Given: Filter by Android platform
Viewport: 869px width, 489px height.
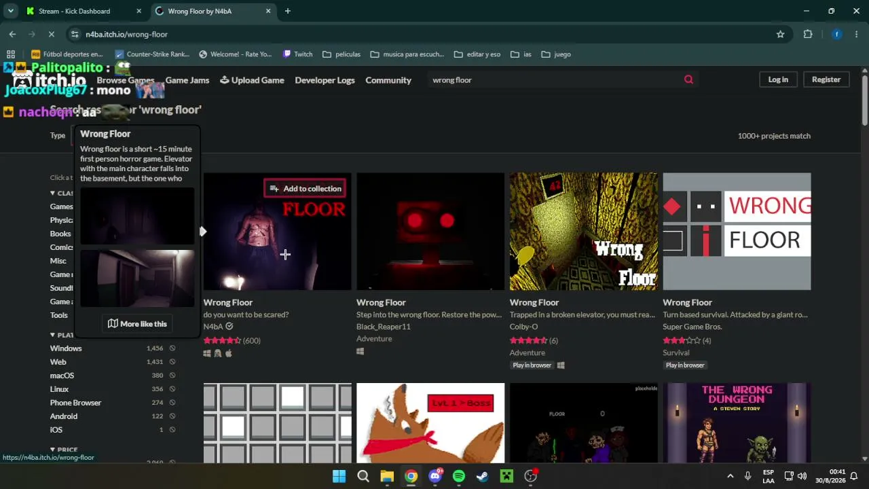Looking at the screenshot, I should [x=63, y=416].
